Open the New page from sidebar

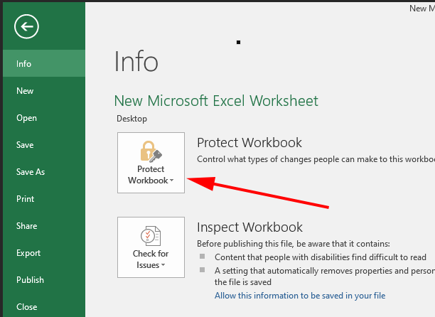pos(25,91)
